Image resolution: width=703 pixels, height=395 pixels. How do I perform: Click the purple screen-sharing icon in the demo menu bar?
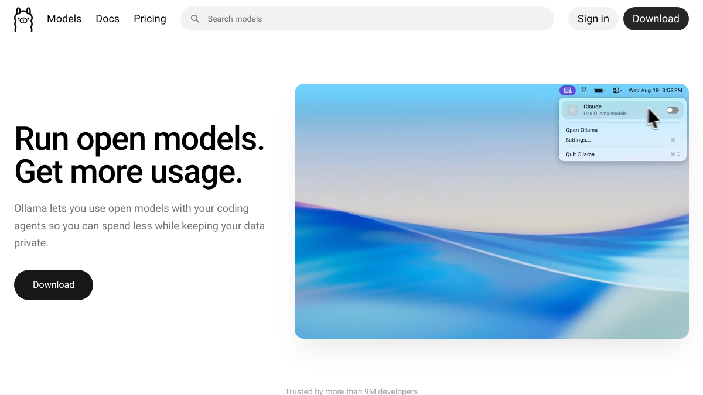567,91
